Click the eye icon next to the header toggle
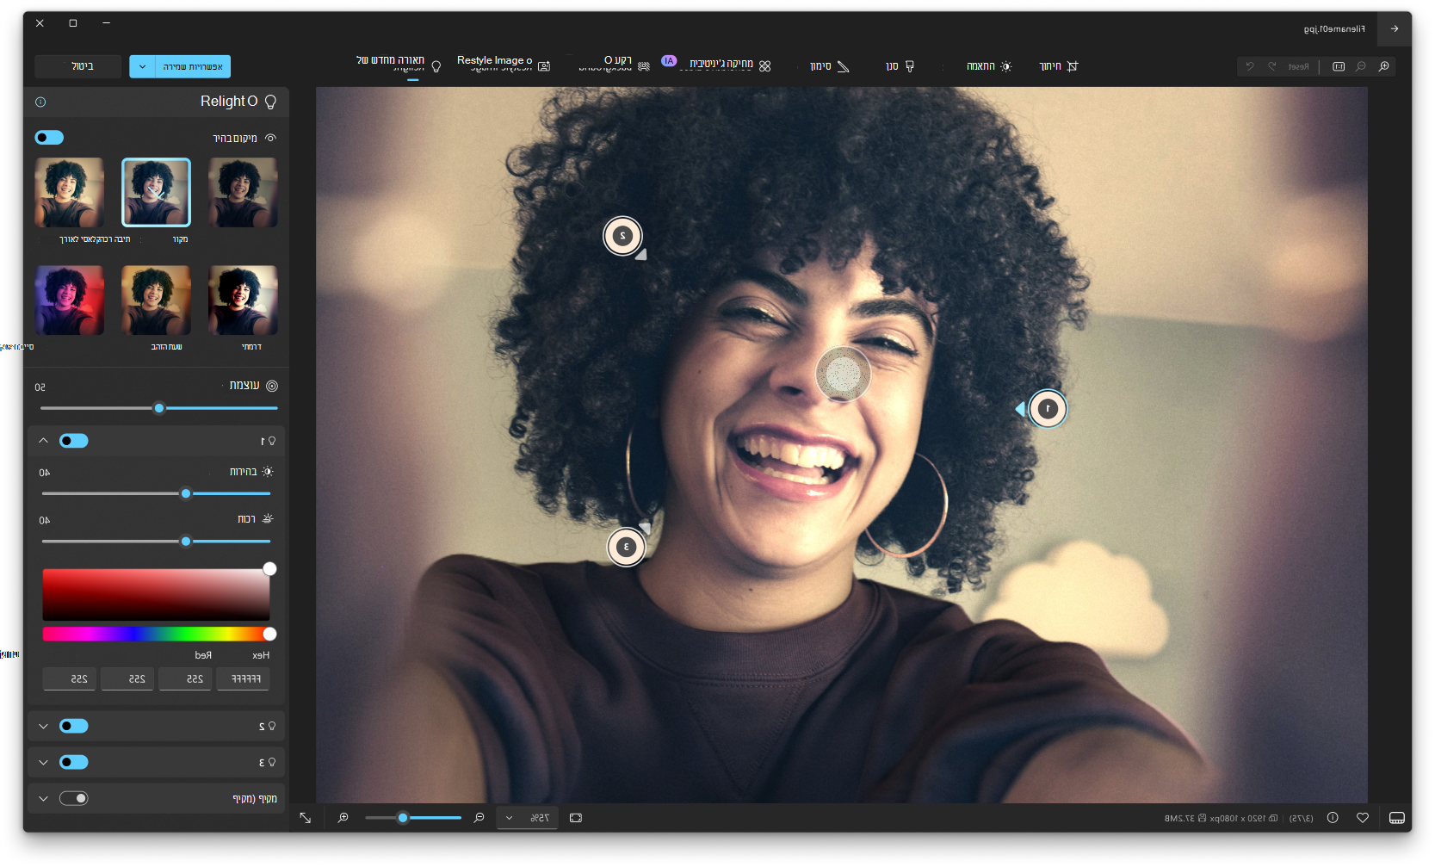The image size is (1435, 867). point(270,138)
